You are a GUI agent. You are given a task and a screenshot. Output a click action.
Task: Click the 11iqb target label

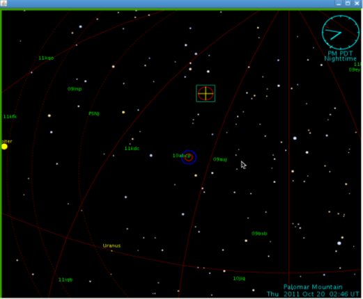pos(65,280)
